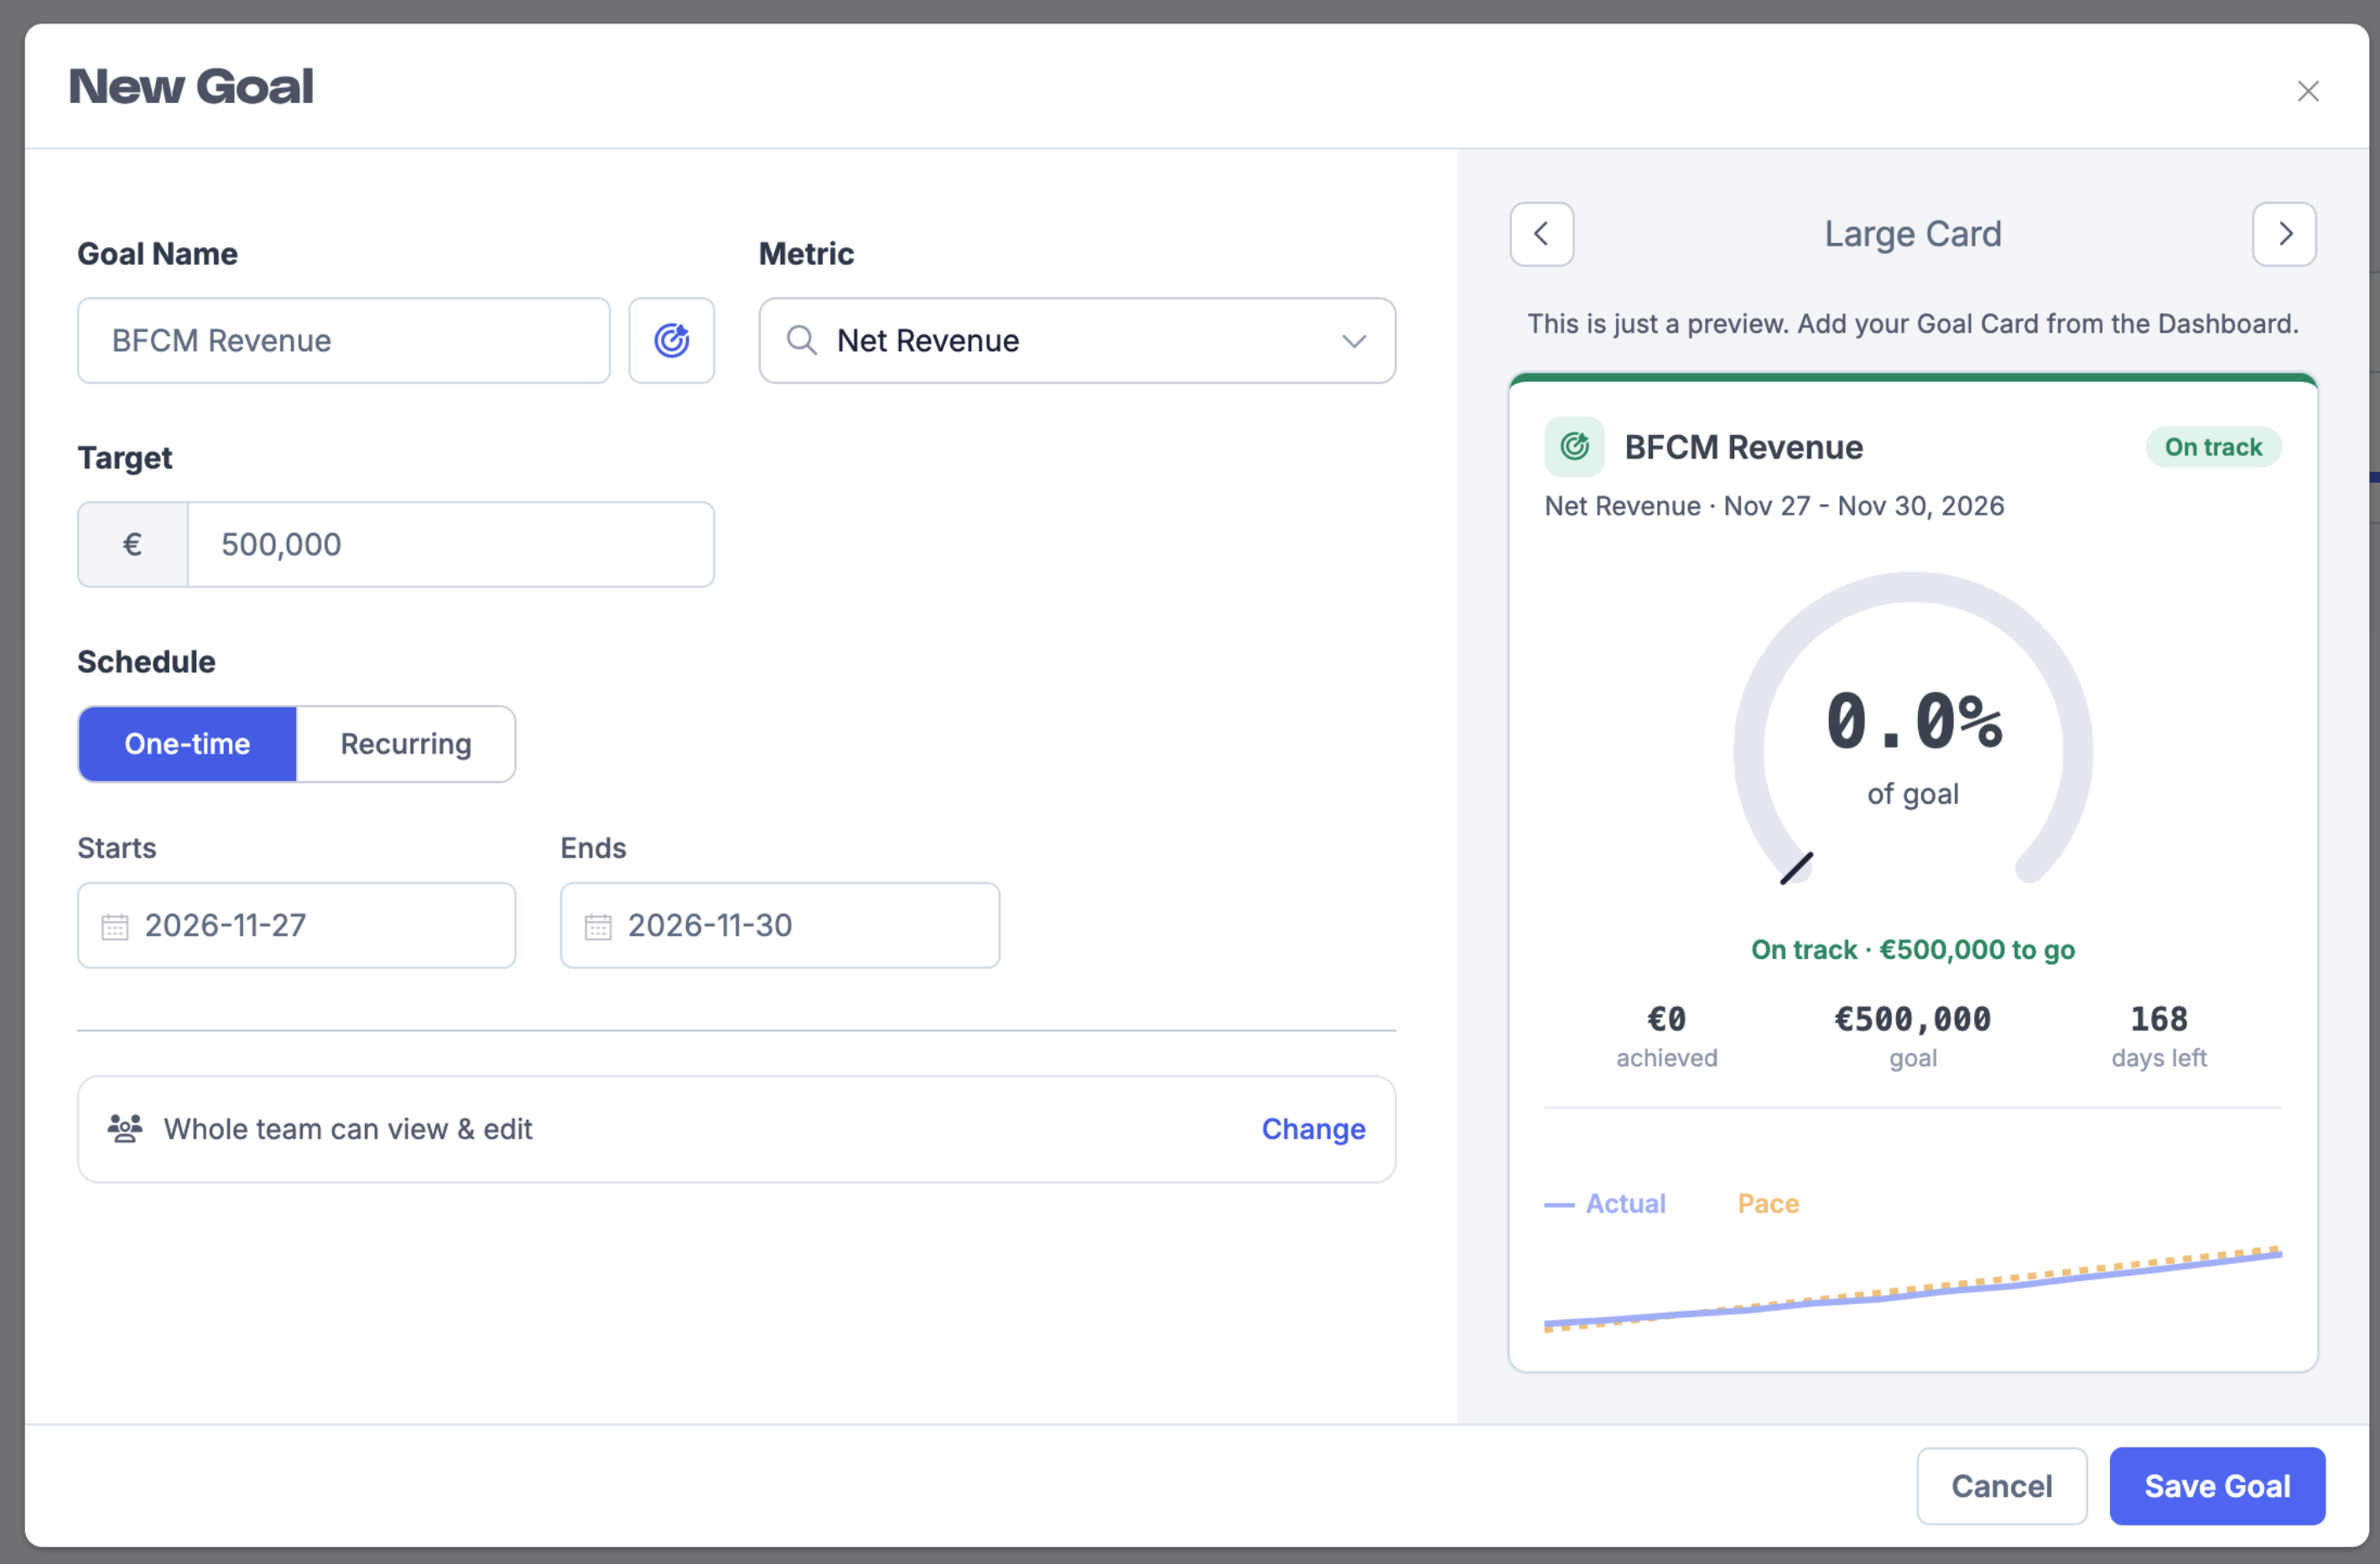Click the euro currency prefix
The width and height of the screenshot is (2380, 1564).
133,545
